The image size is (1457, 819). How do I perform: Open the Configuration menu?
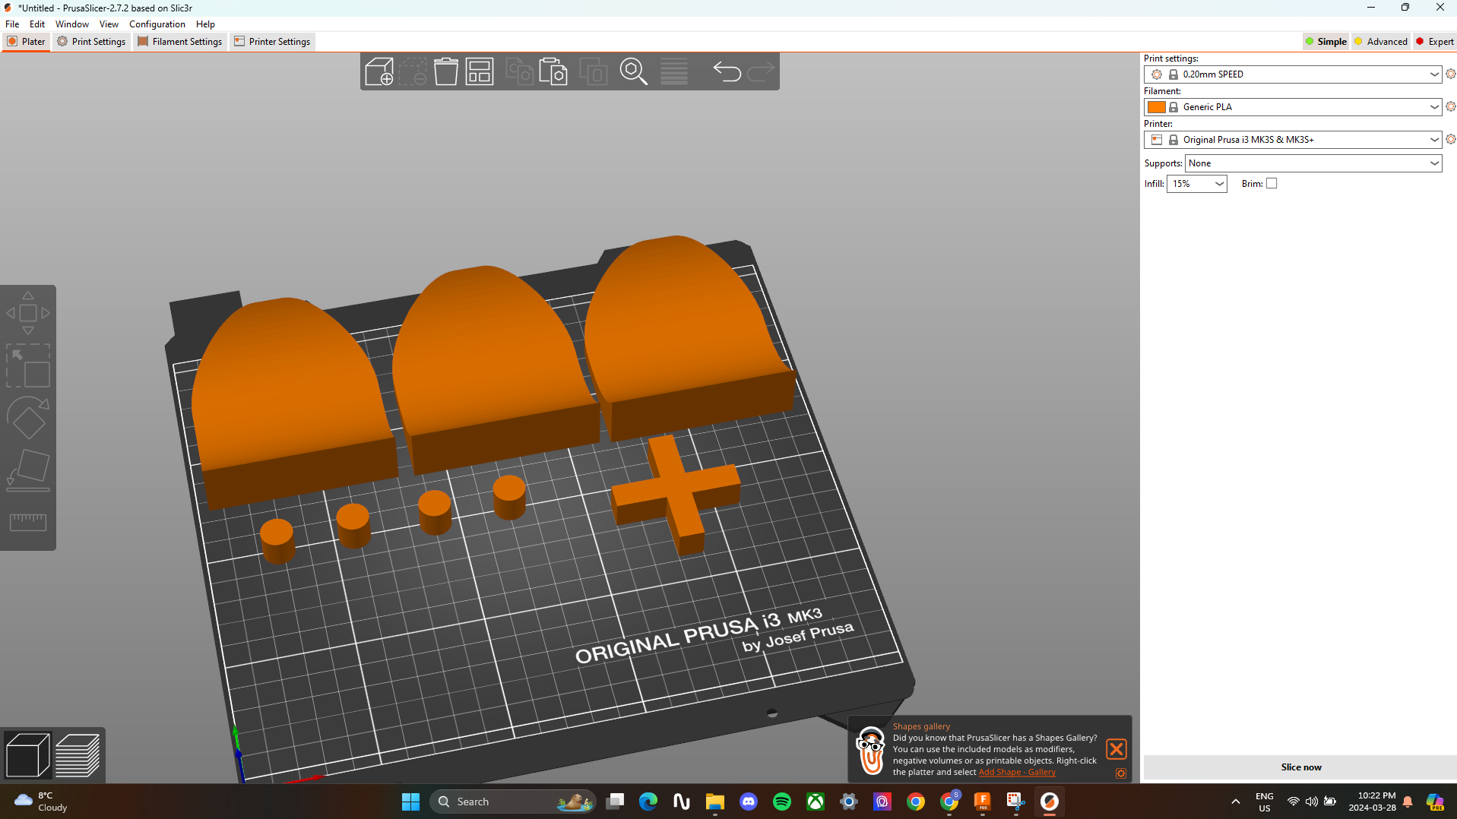click(157, 24)
